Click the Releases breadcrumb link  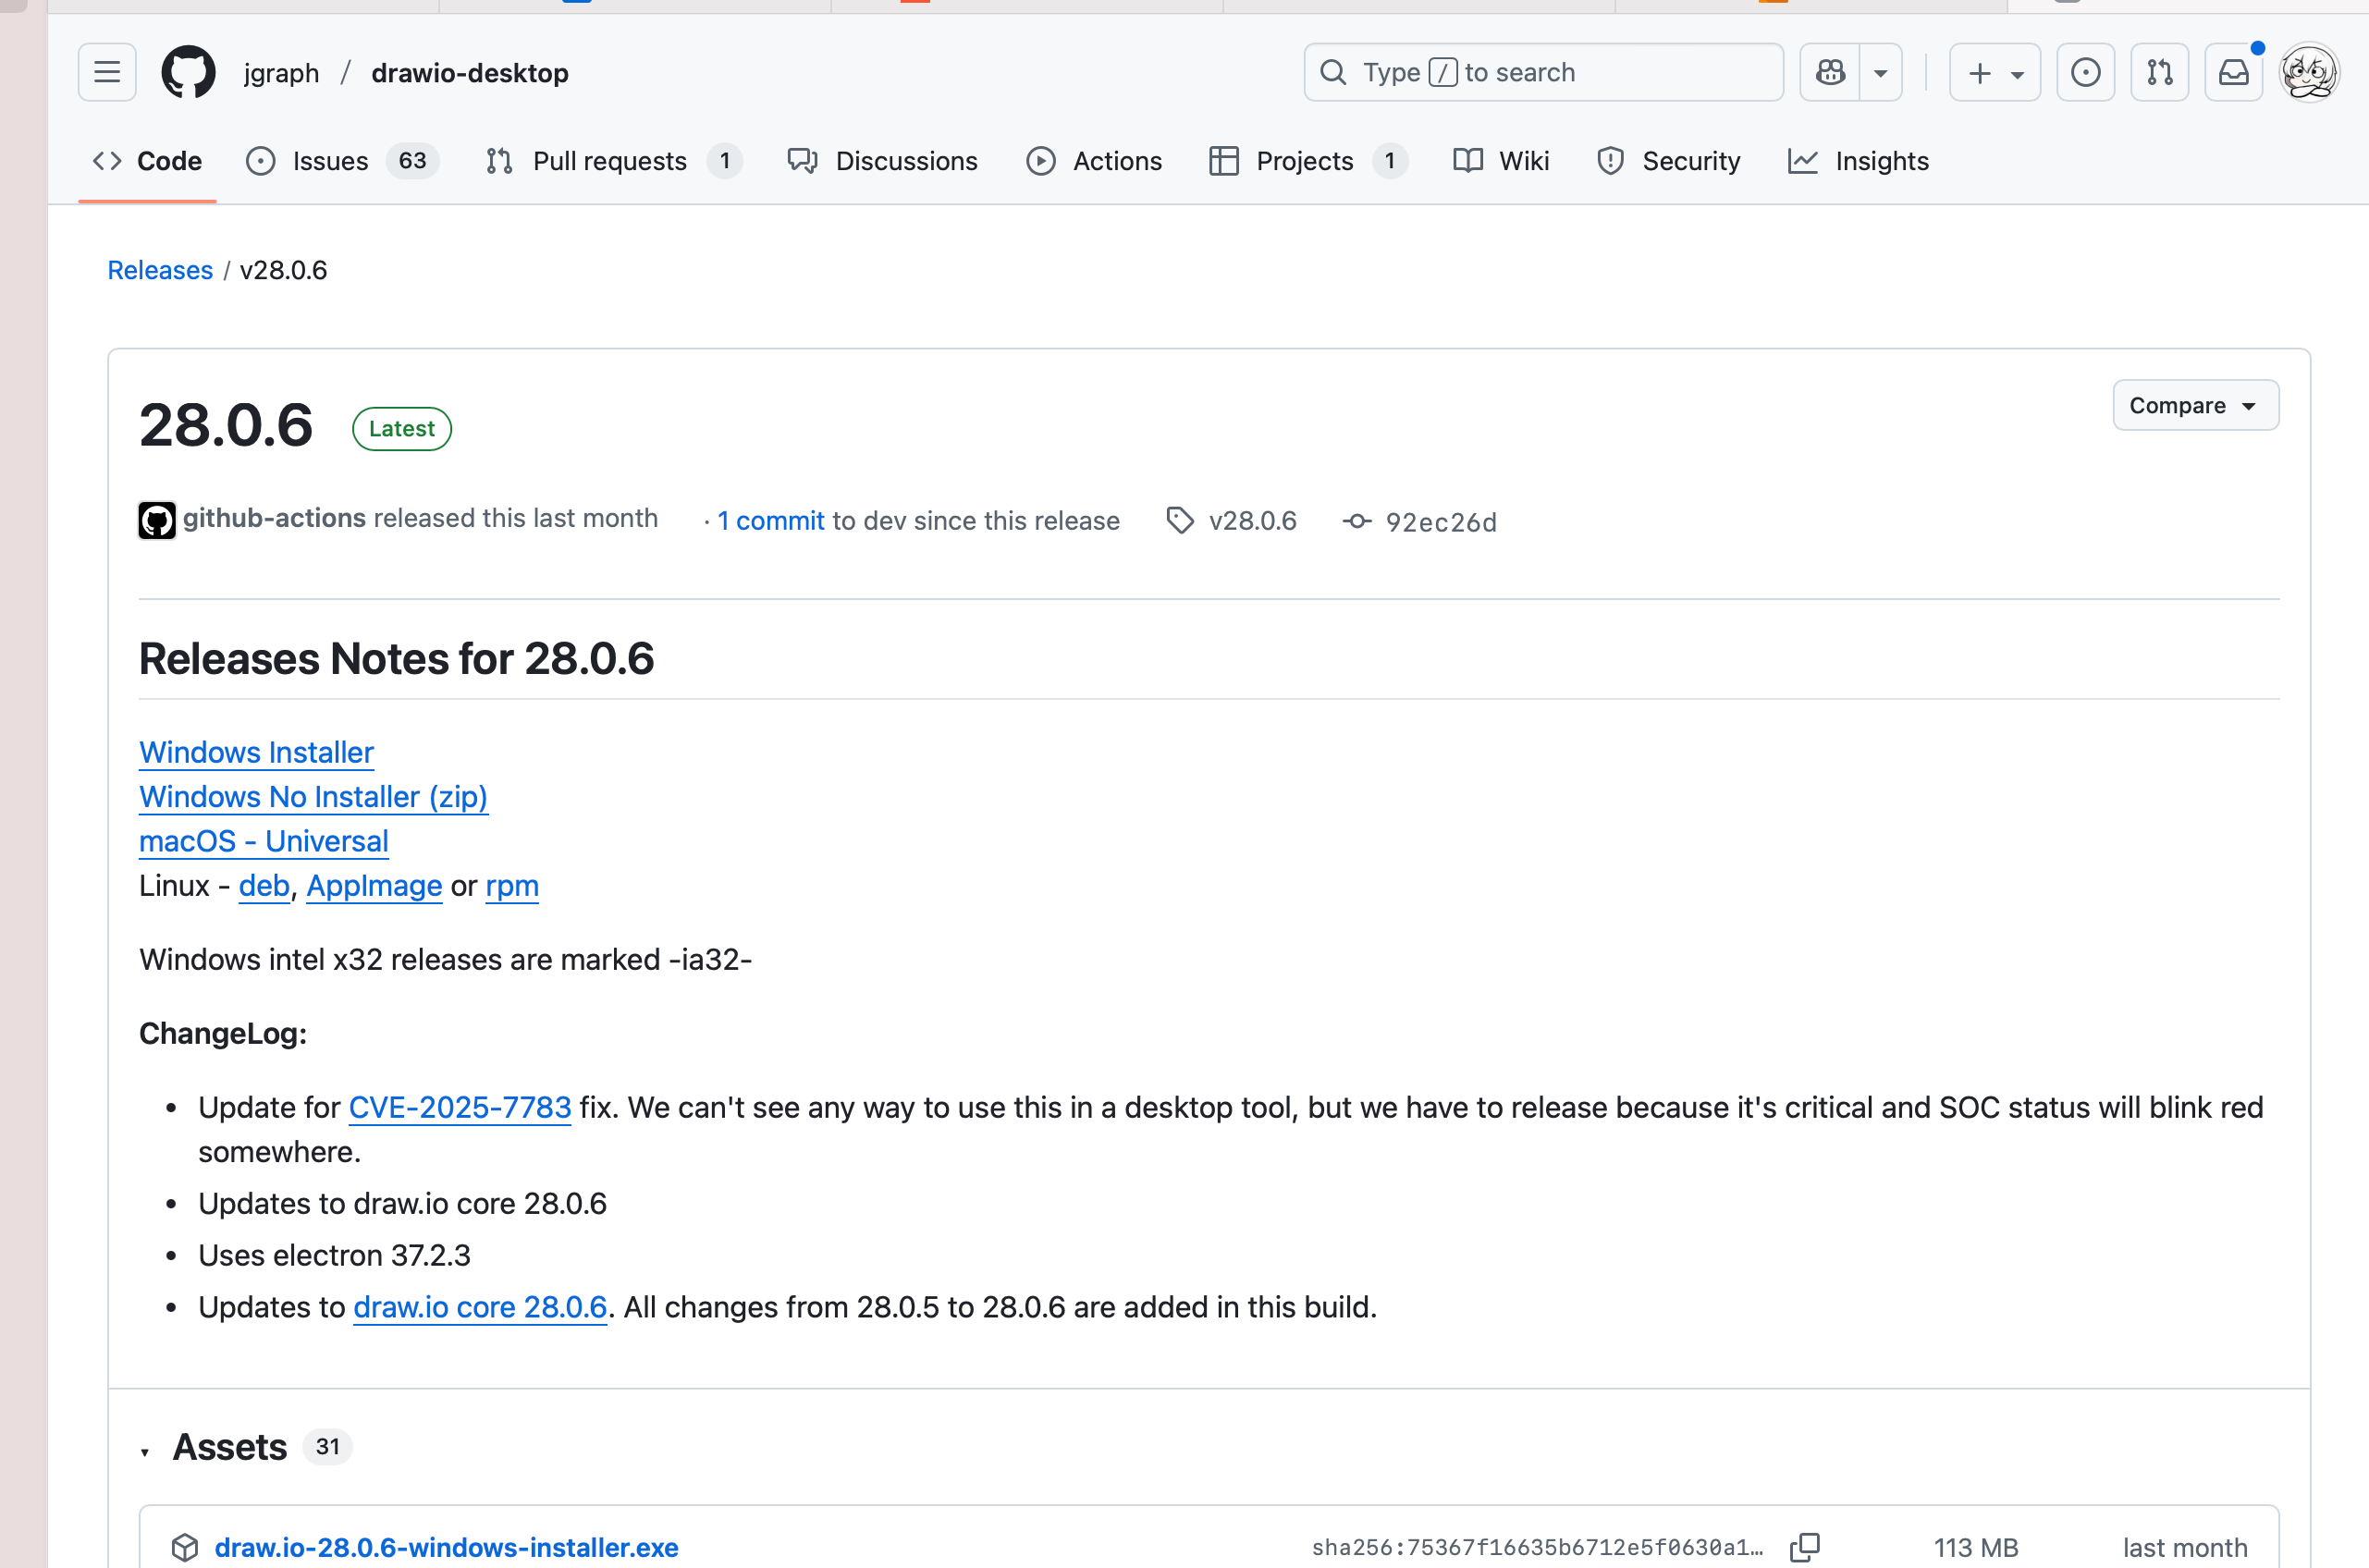click(160, 270)
